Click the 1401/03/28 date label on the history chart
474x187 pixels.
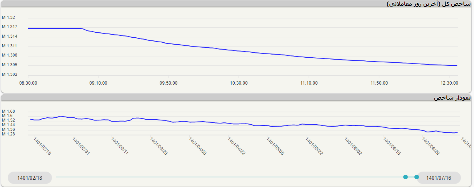[159, 146]
